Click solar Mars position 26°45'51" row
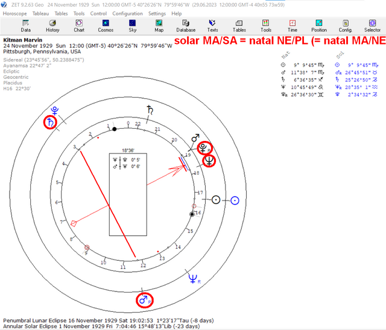 coord(356,72)
